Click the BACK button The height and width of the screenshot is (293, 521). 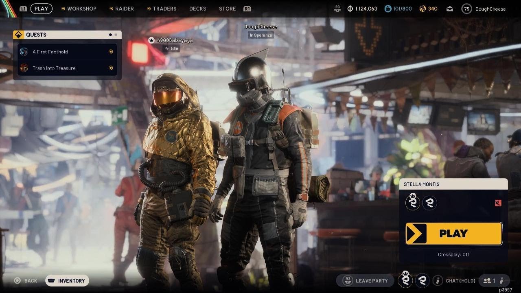pyautogui.click(x=26, y=280)
